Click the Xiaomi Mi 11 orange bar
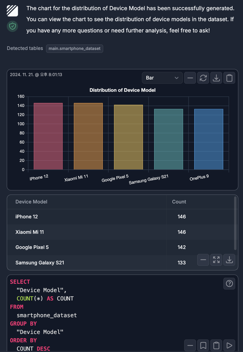243x352 pixels. (88, 136)
